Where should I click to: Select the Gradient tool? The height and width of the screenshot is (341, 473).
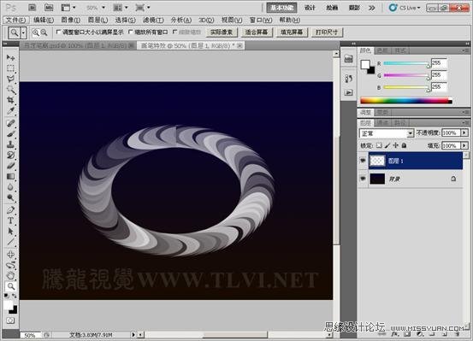point(10,176)
